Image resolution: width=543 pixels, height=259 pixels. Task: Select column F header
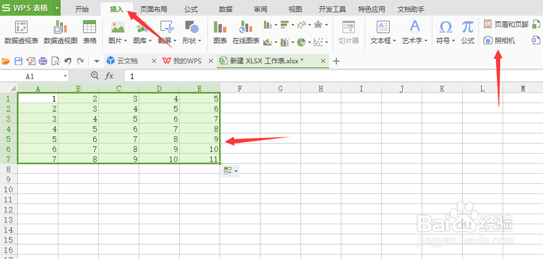[240, 89]
